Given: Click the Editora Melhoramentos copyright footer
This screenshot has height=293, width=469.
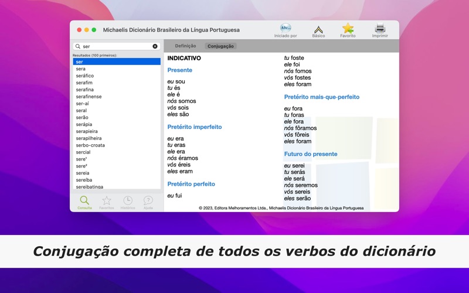Looking at the screenshot, I should [281, 208].
